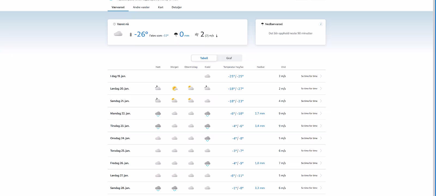Click the wind icon in Været nå card

[x=196, y=35]
